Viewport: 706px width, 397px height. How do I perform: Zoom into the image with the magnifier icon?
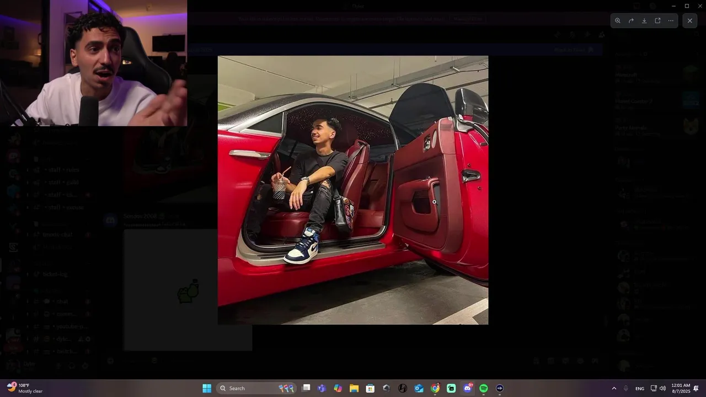point(618,20)
